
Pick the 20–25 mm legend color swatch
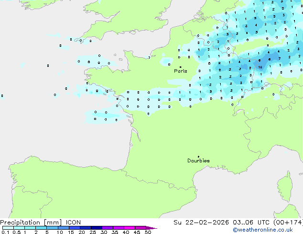pos(85,228)
